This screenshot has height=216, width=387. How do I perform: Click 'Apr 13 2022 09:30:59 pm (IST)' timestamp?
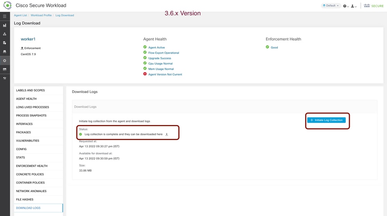99,159
